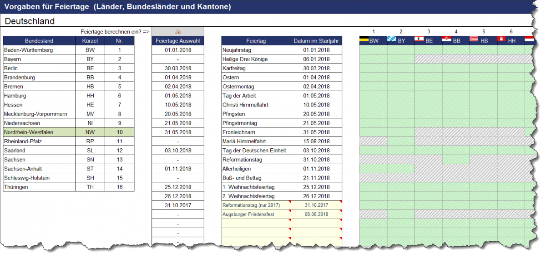Select the 'Deutschland' heading cell
This screenshot has width=546, height=258.
30,21
